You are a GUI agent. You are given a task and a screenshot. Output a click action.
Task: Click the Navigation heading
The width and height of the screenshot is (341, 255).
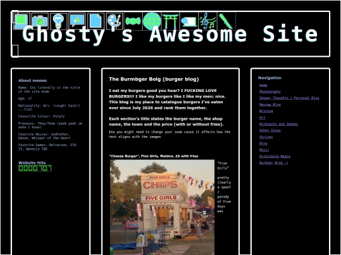click(x=270, y=77)
